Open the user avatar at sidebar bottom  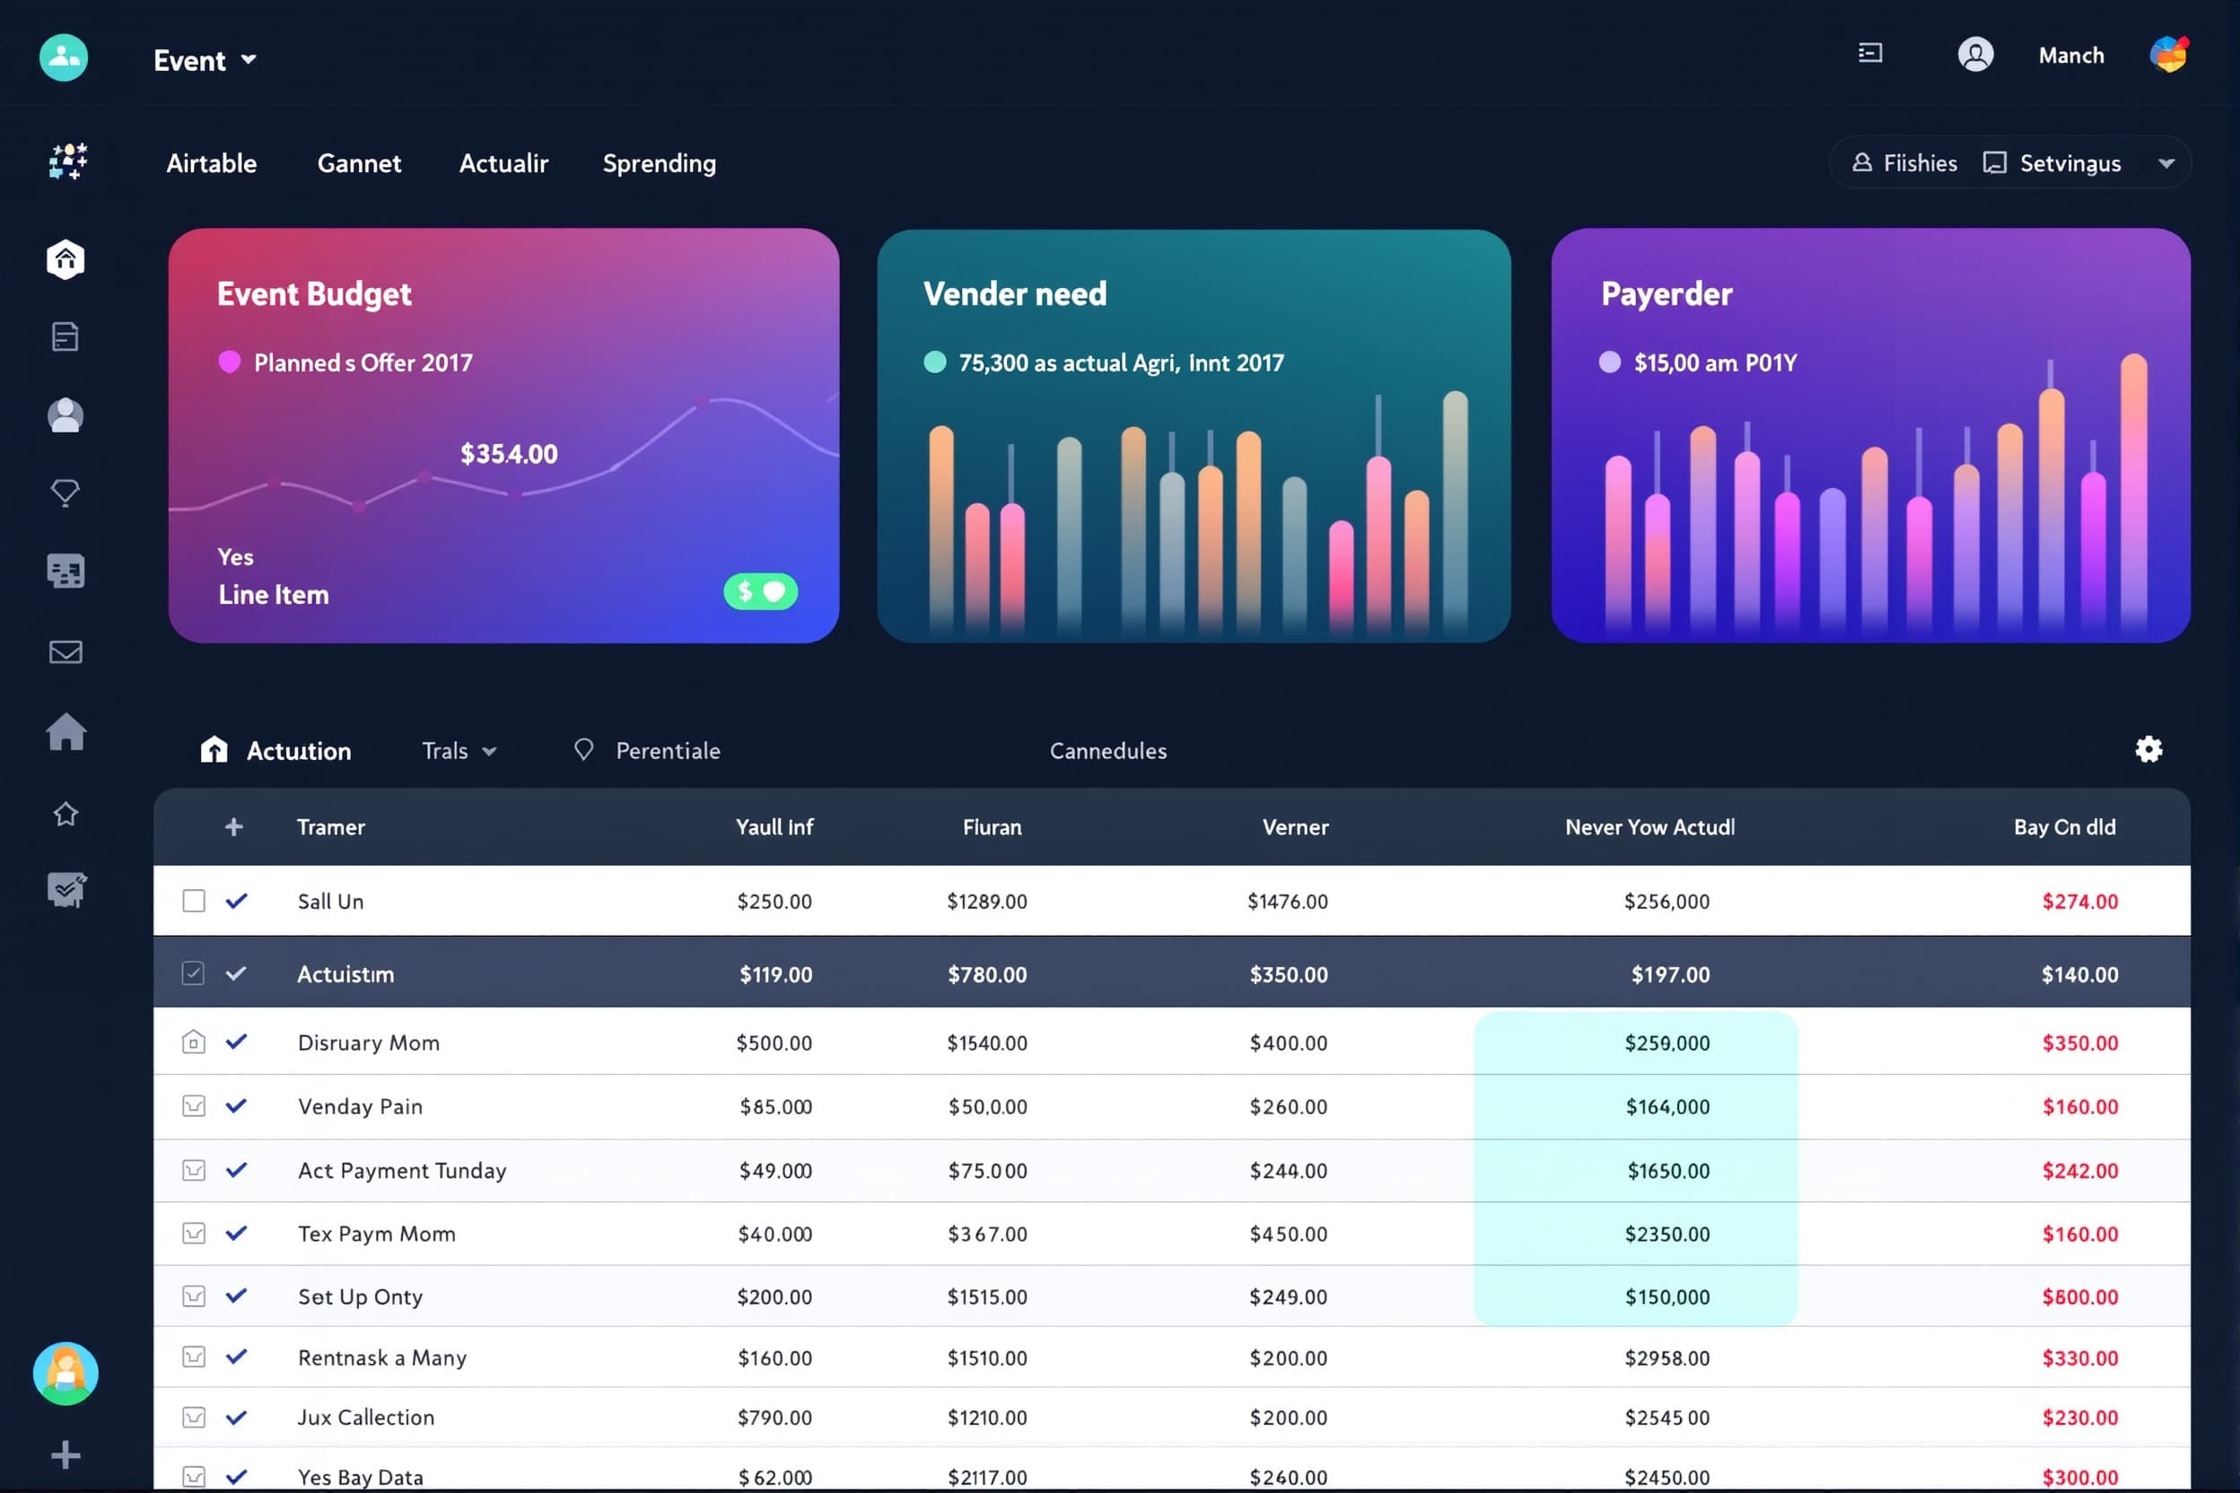(66, 1374)
